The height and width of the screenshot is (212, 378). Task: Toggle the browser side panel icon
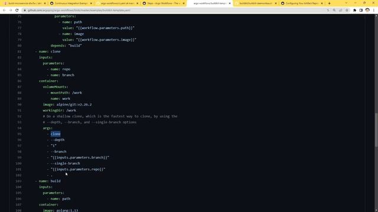point(361,11)
